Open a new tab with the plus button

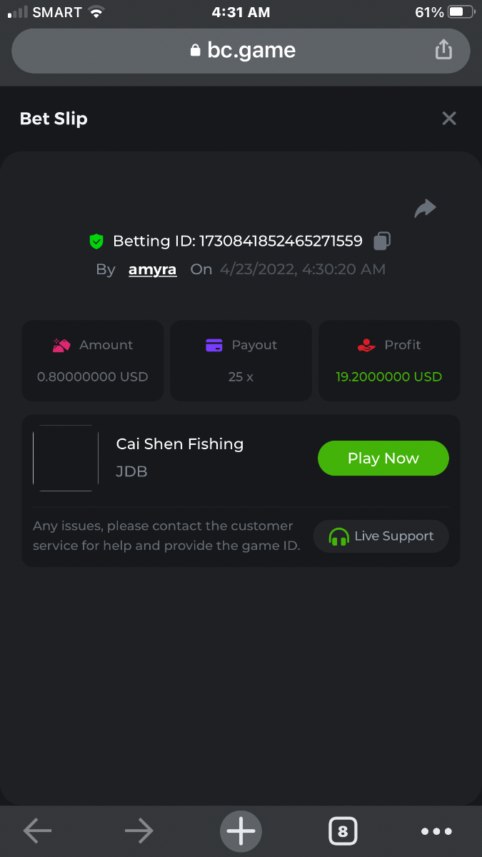pos(241,831)
